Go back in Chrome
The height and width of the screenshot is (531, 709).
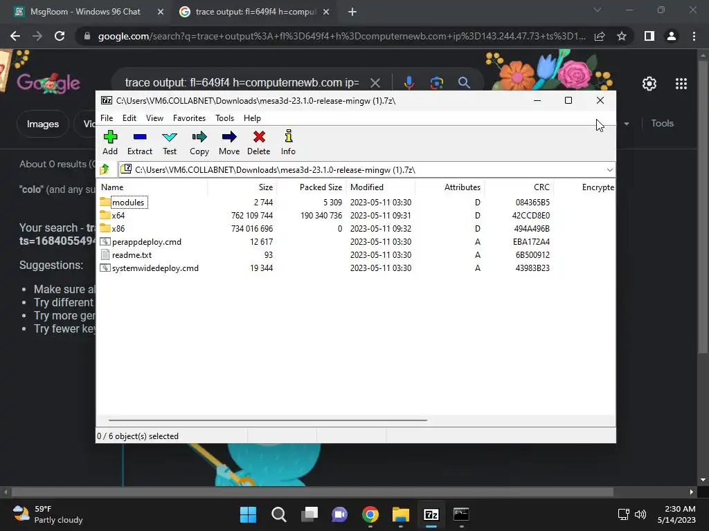[x=15, y=36]
